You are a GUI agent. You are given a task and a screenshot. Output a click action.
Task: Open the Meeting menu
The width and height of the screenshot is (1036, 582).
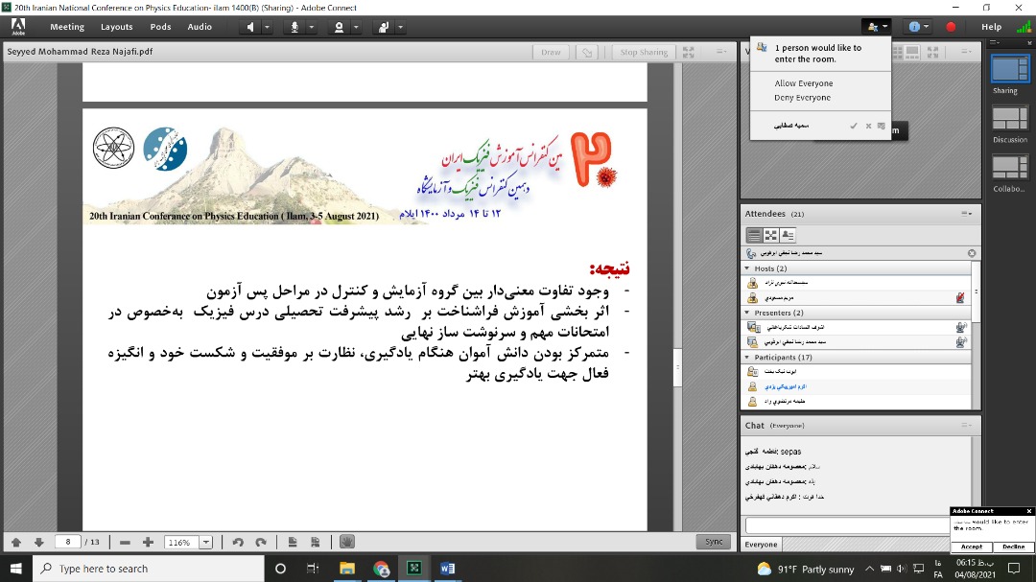click(x=66, y=27)
